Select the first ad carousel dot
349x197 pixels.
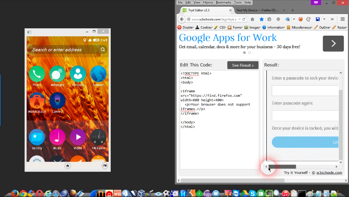click(245, 53)
